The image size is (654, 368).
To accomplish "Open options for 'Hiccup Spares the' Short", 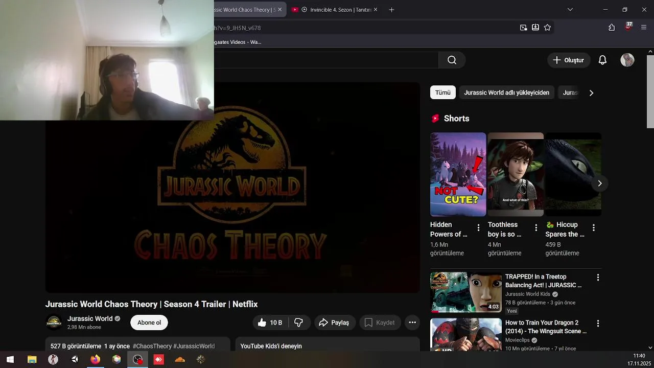I will (594, 227).
